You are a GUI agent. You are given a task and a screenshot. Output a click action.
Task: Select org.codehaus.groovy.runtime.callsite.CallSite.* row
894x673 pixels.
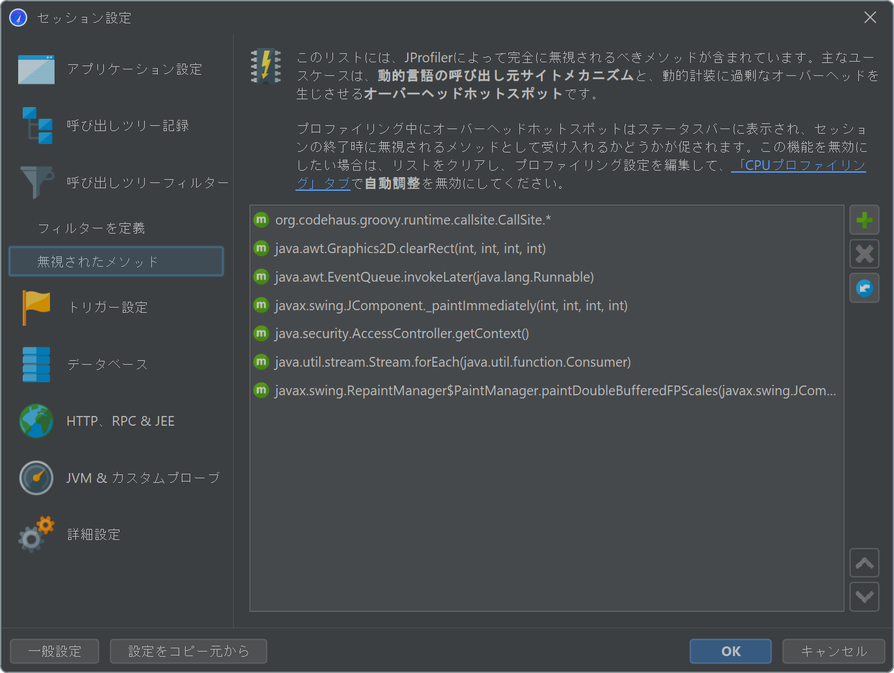click(547, 219)
